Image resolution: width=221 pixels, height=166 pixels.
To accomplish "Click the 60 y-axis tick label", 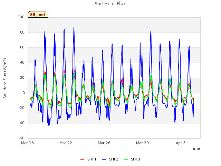I will point(22,47).
